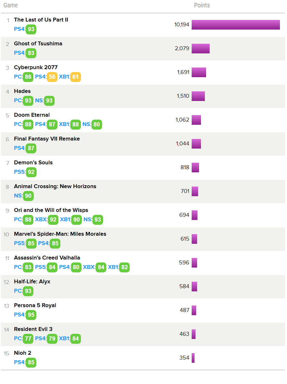Screen dimensions: 287x384
Task: Open the Hades NS platform link
Action: [x=39, y=101]
